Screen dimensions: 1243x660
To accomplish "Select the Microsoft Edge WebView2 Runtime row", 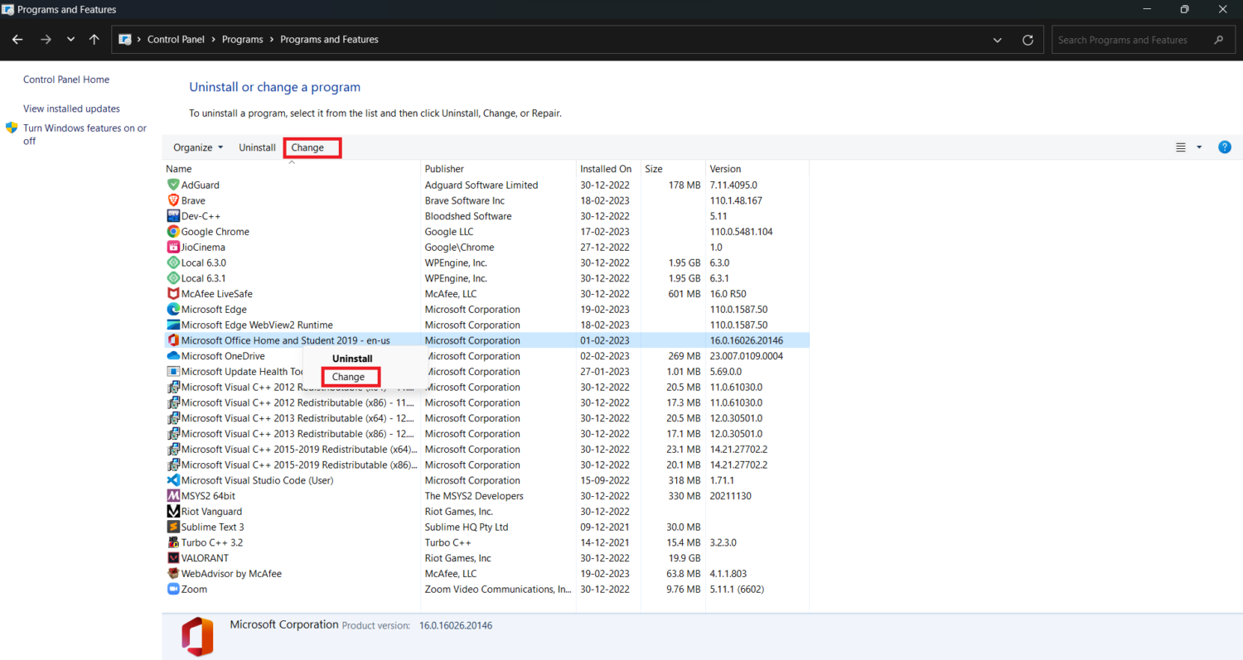I will coord(486,325).
